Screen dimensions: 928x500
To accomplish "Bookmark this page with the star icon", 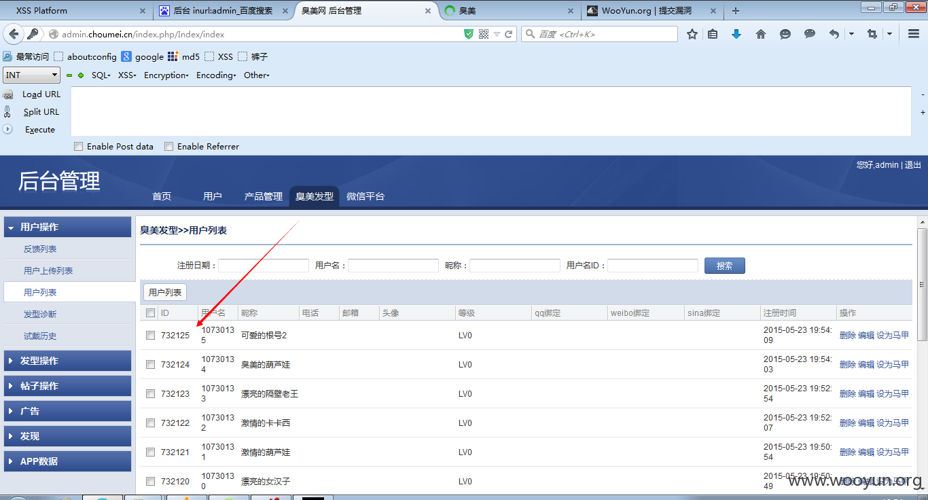I will point(692,34).
